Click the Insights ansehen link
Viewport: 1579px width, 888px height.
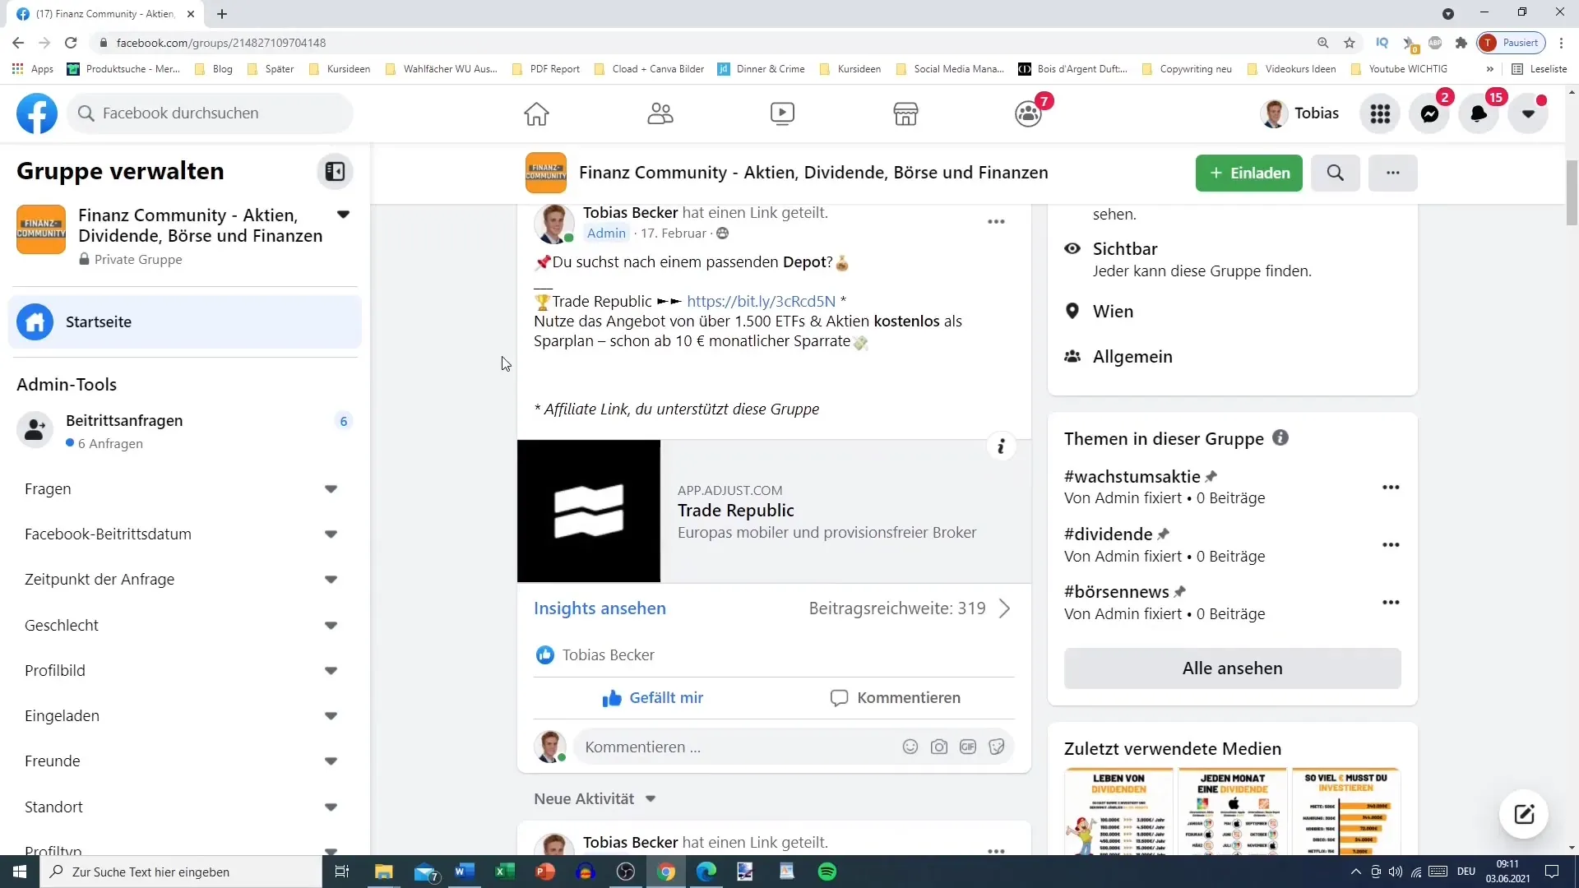click(600, 608)
